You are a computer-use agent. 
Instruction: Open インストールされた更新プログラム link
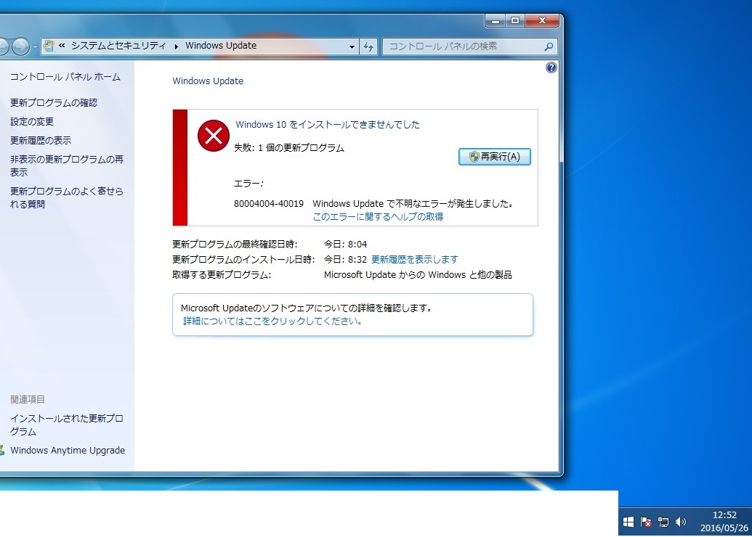coord(67,425)
